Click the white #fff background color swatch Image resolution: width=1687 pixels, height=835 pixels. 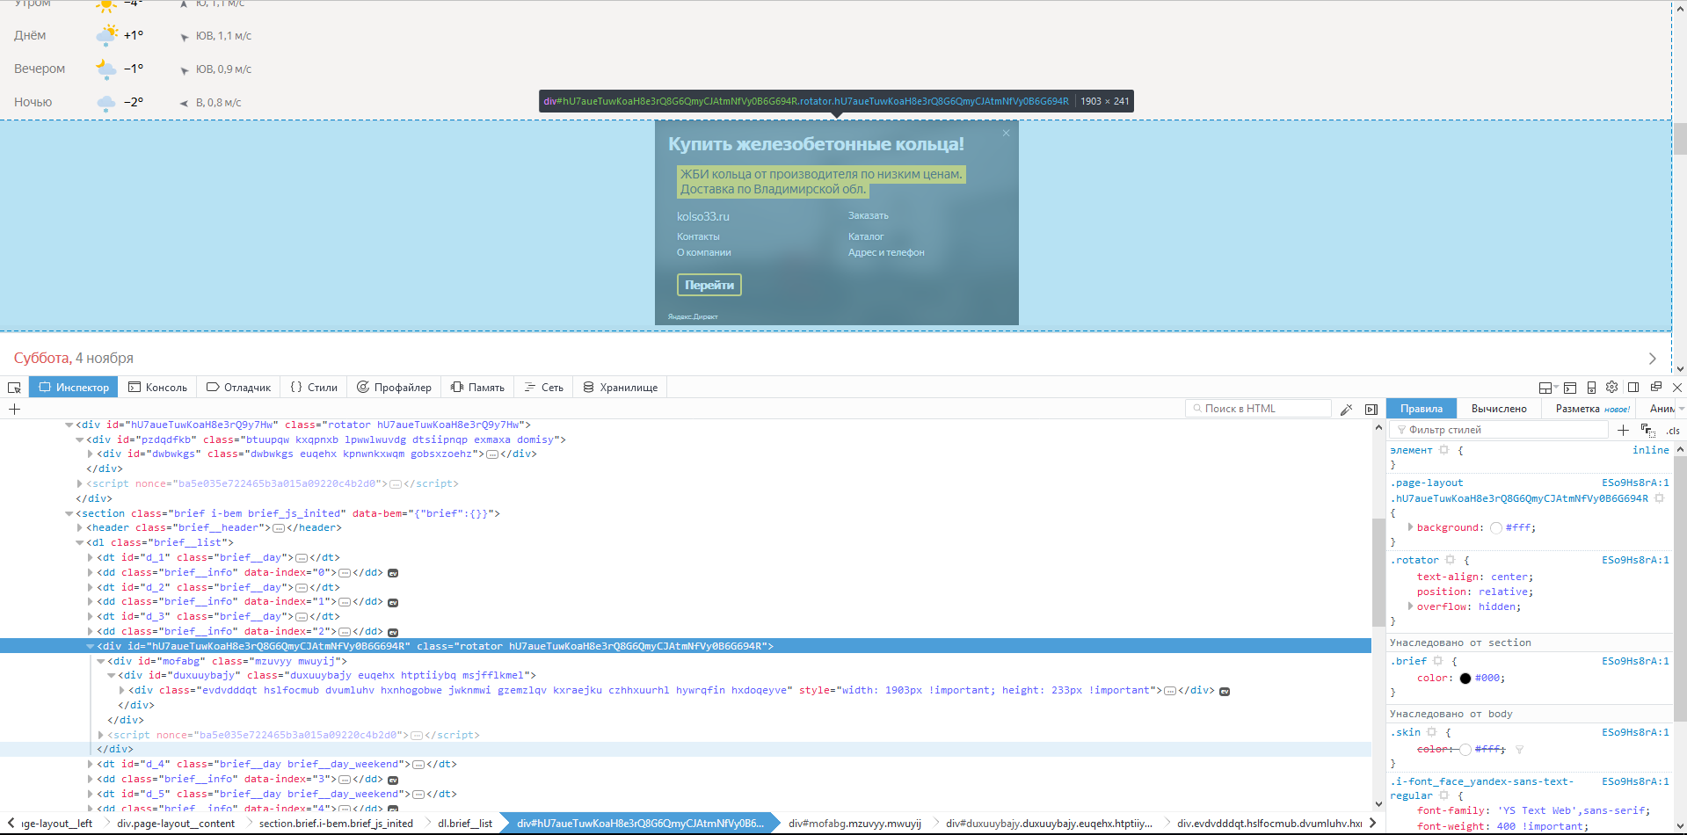click(1495, 528)
